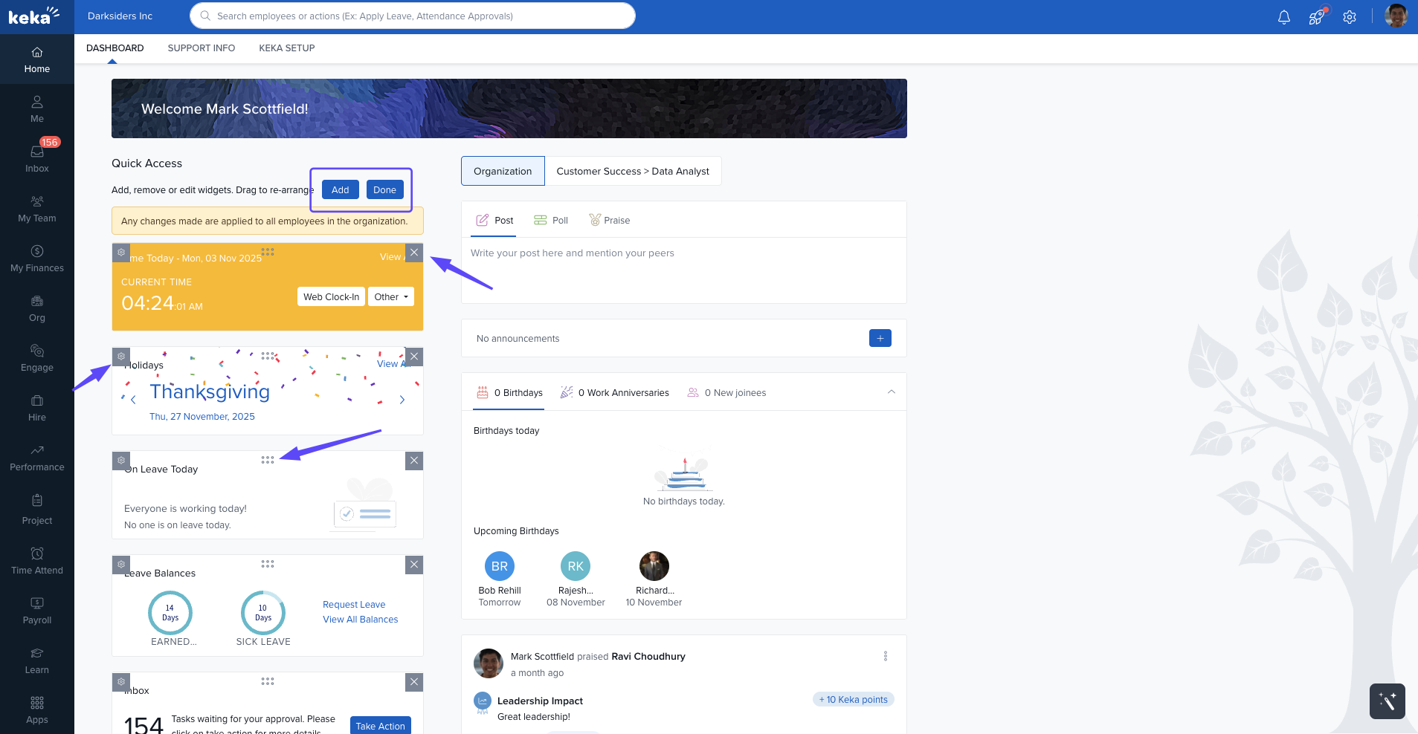Switch to 0 Work Anniversaries tab

pos(615,393)
